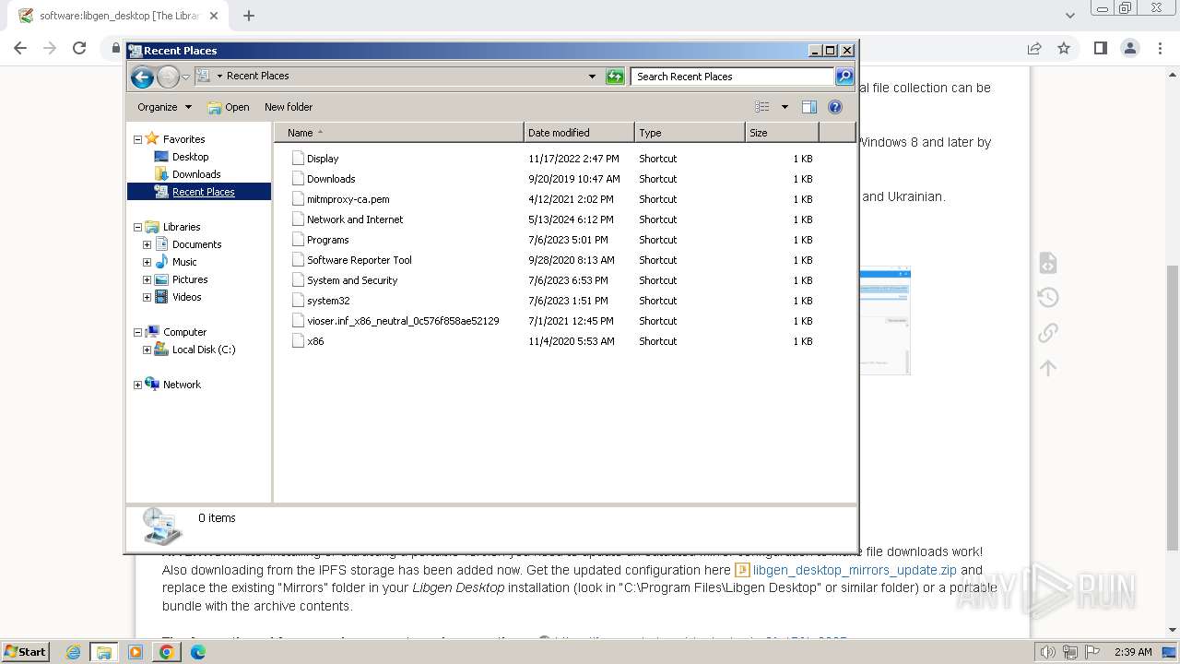Sort by Date modified column header
This screenshot has height=664, width=1180.
pos(579,133)
